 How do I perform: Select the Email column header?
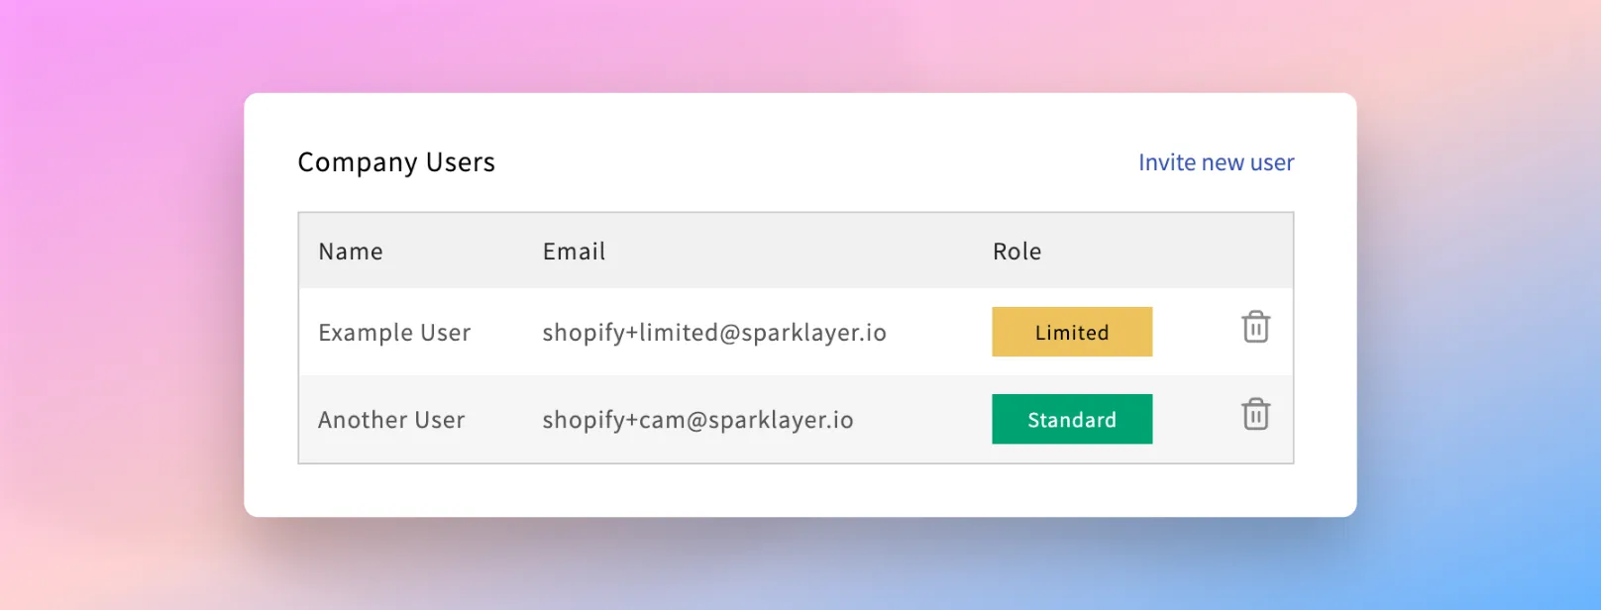(574, 252)
